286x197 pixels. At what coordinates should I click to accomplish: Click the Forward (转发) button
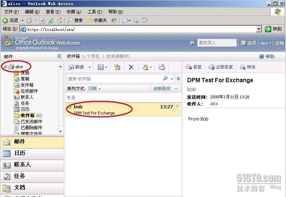click(x=248, y=67)
